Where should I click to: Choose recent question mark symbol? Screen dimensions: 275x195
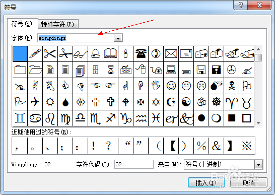110,146
